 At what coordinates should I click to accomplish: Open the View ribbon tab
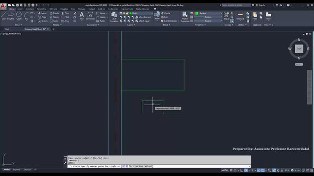pyautogui.click(x=73, y=9)
